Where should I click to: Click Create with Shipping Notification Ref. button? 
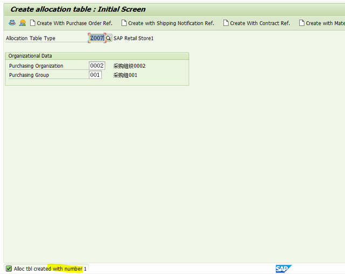[x=168, y=23]
